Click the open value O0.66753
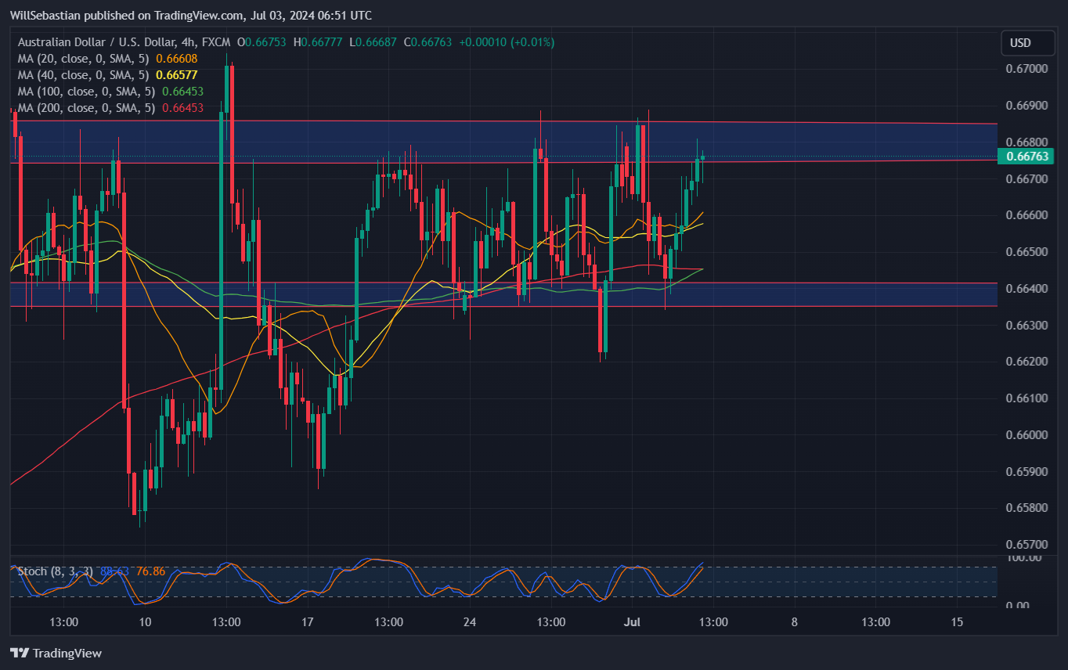The height and width of the screenshot is (670, 1068). point(262,42)
